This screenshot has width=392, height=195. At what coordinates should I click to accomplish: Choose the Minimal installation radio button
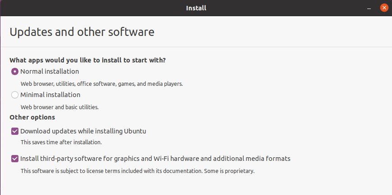[x=15, y=95]
